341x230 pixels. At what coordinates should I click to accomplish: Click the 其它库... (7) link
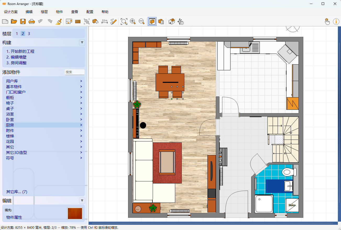17,192
